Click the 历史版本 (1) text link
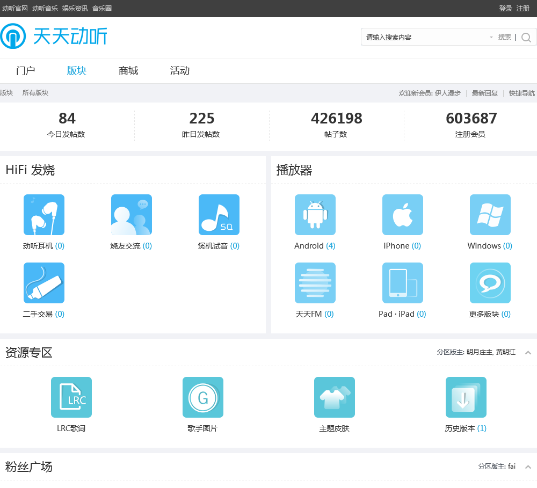The height and width of the screenshot is (488, 537). (466, 428)
